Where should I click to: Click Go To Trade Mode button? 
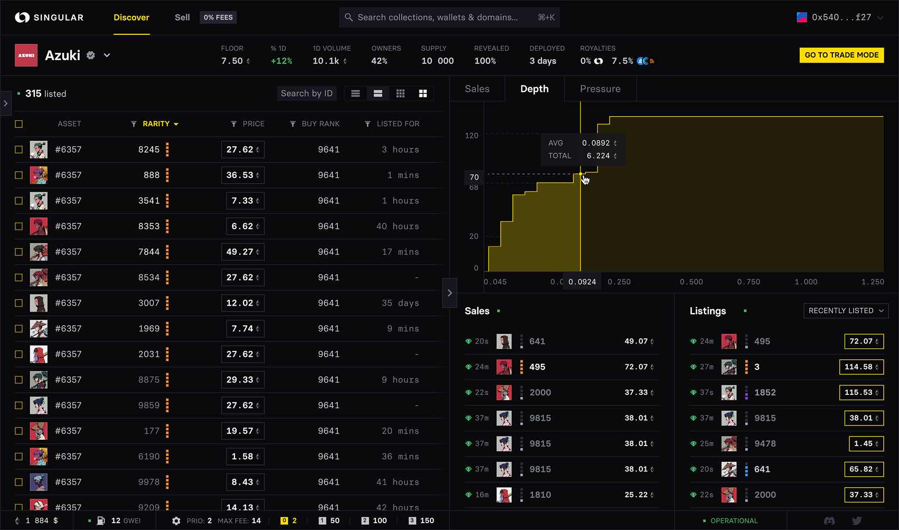pyautogui.click(x=841, y=55)
